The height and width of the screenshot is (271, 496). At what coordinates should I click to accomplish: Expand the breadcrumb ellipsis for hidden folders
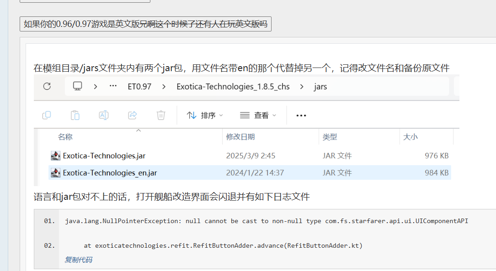click(113, 86)
